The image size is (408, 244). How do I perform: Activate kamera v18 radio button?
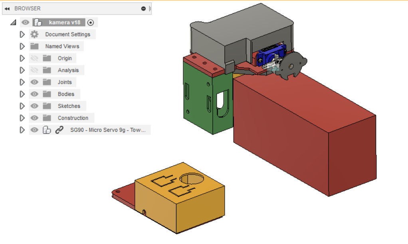(91, 23)
